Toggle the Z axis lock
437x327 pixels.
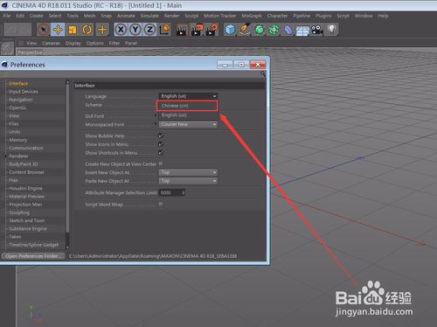click(149, 30)
